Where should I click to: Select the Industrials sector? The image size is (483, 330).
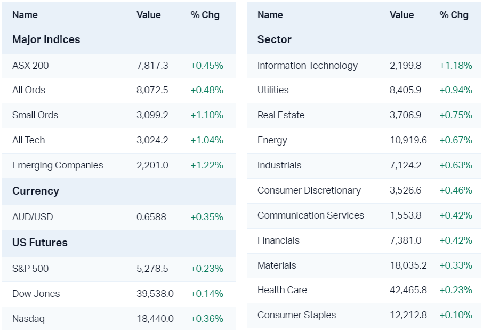tap(279, 165)
